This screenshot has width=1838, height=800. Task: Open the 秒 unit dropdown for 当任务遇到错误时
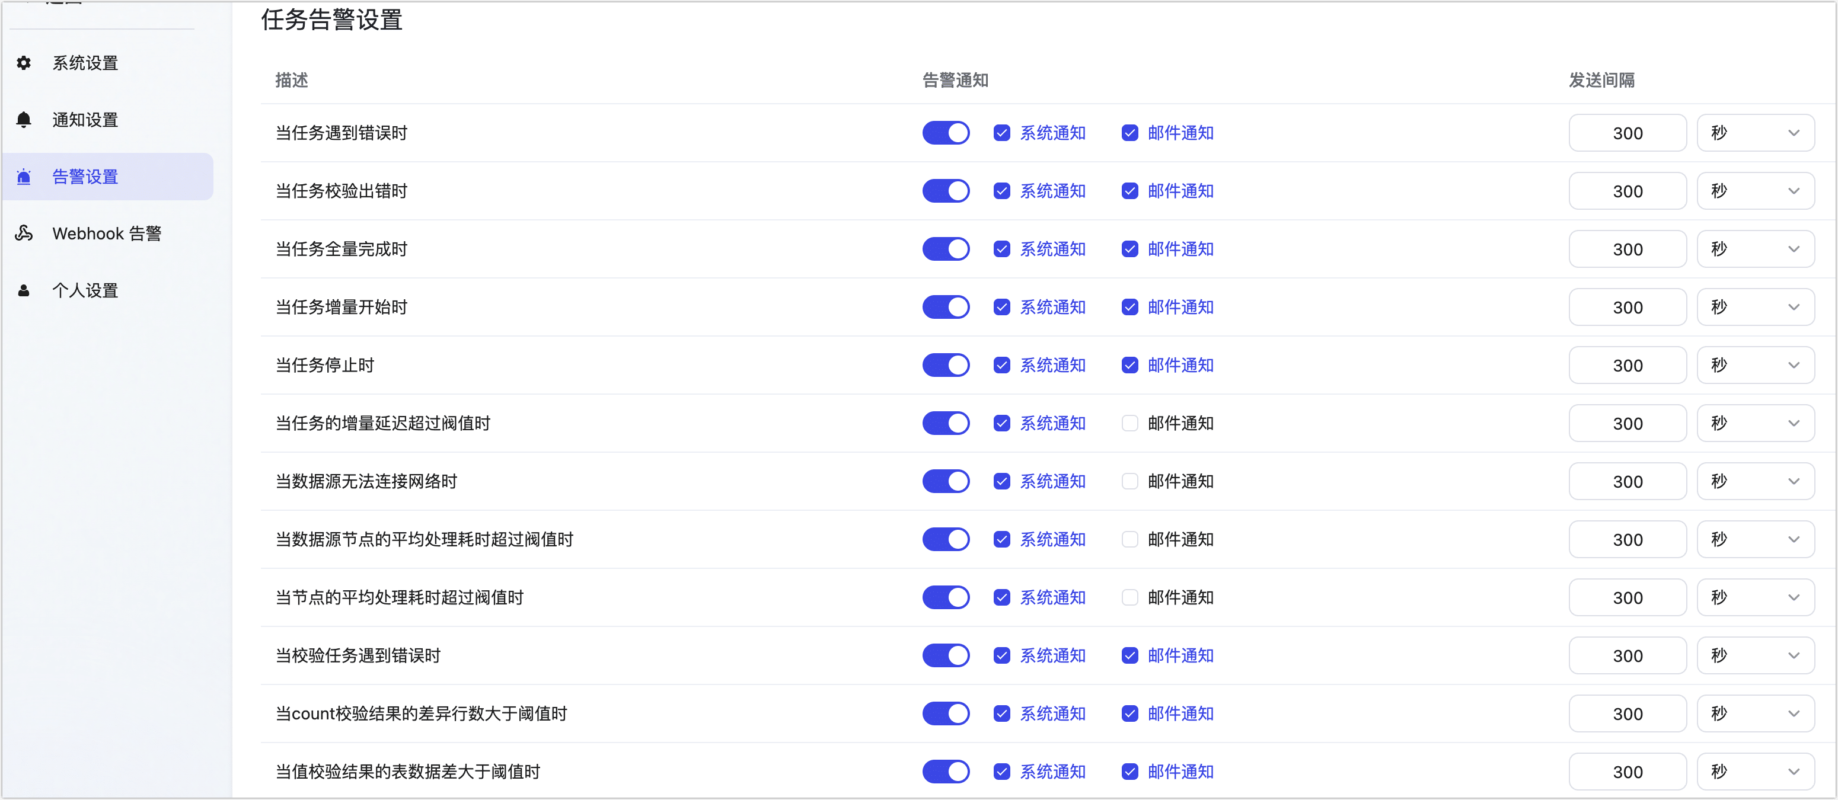(1755, 133)
